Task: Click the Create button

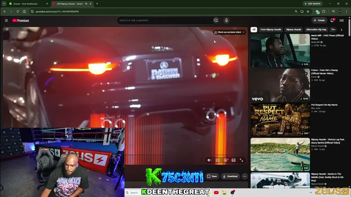Action: 319,20
